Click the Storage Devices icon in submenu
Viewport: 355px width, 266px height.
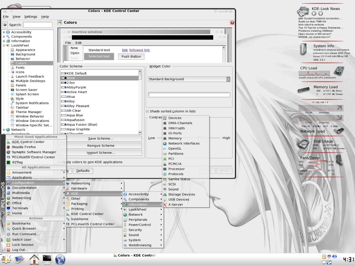point(165,195)
